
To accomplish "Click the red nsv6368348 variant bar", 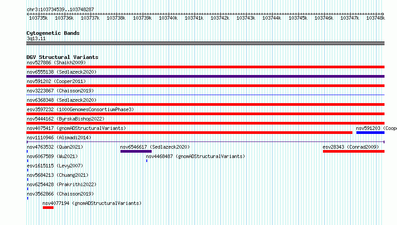I will point(205,104).
